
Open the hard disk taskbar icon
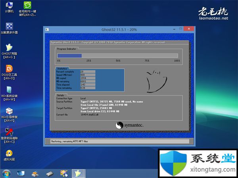50,174
